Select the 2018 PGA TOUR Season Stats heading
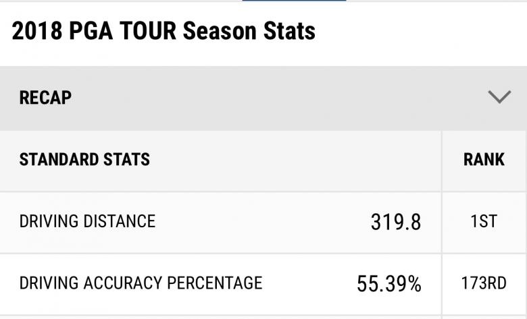 coord(164,31)
